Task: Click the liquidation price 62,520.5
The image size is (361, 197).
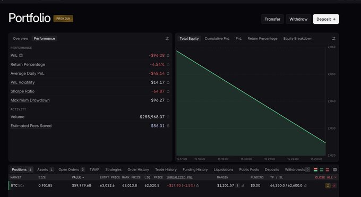Action: pyautogui.click(x=152, y=185)
